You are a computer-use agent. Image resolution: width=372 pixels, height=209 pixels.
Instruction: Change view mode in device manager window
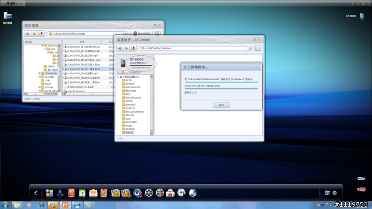257,48
